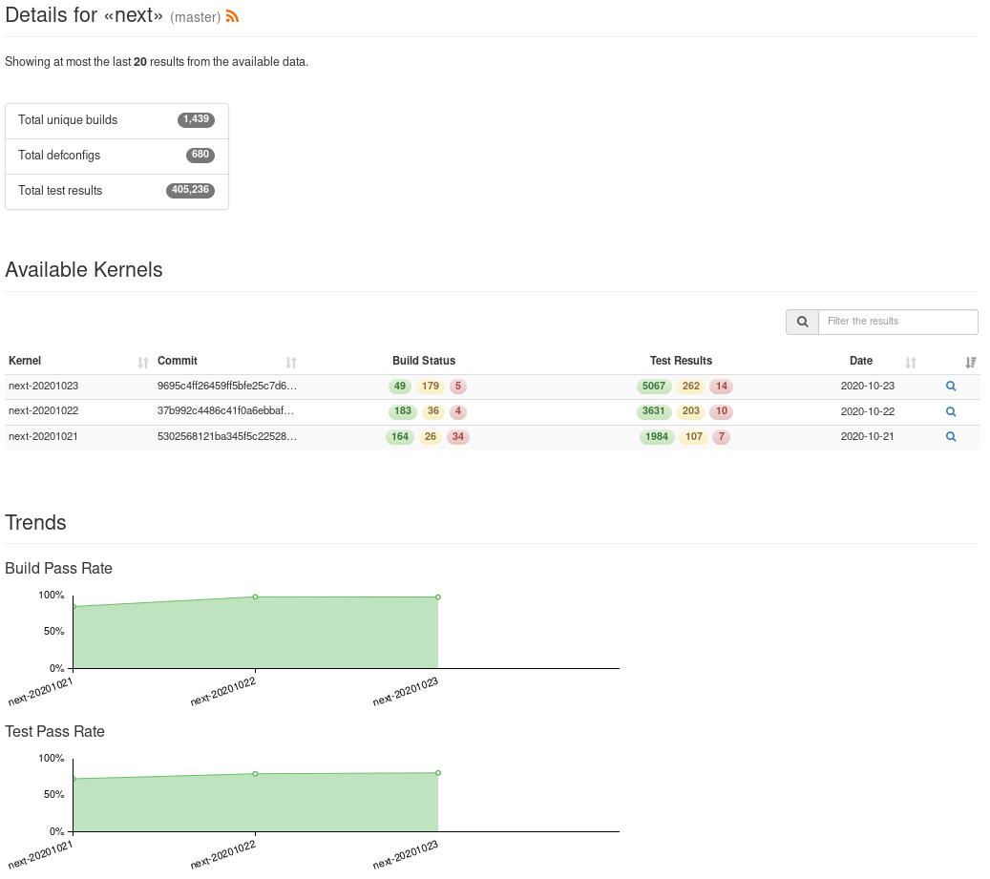Click kernel name next-20201023 in table
Viewport: 990px width, 879px height.
point(44,386)
